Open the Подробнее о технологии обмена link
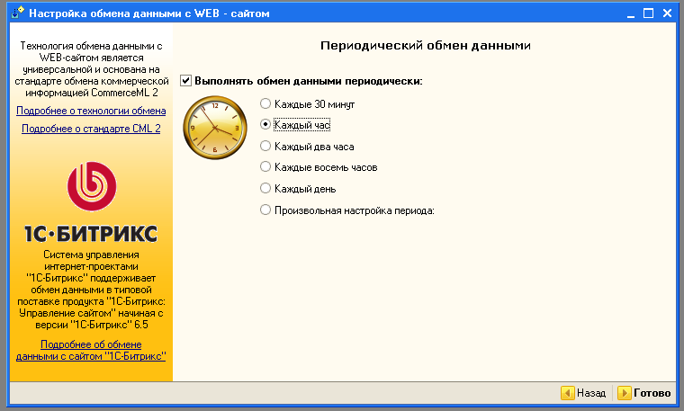Screen dimensions: 684x411 pyautogui.click(x=91, y=111)
